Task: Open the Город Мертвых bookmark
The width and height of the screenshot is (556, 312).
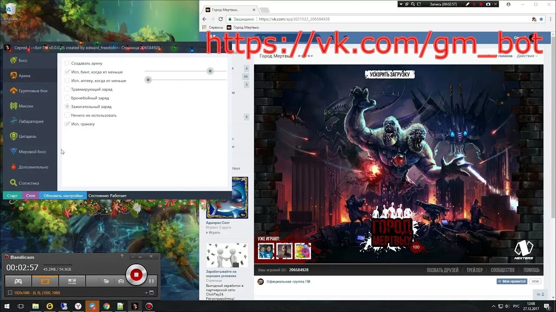Action: [x=243, y=27]
